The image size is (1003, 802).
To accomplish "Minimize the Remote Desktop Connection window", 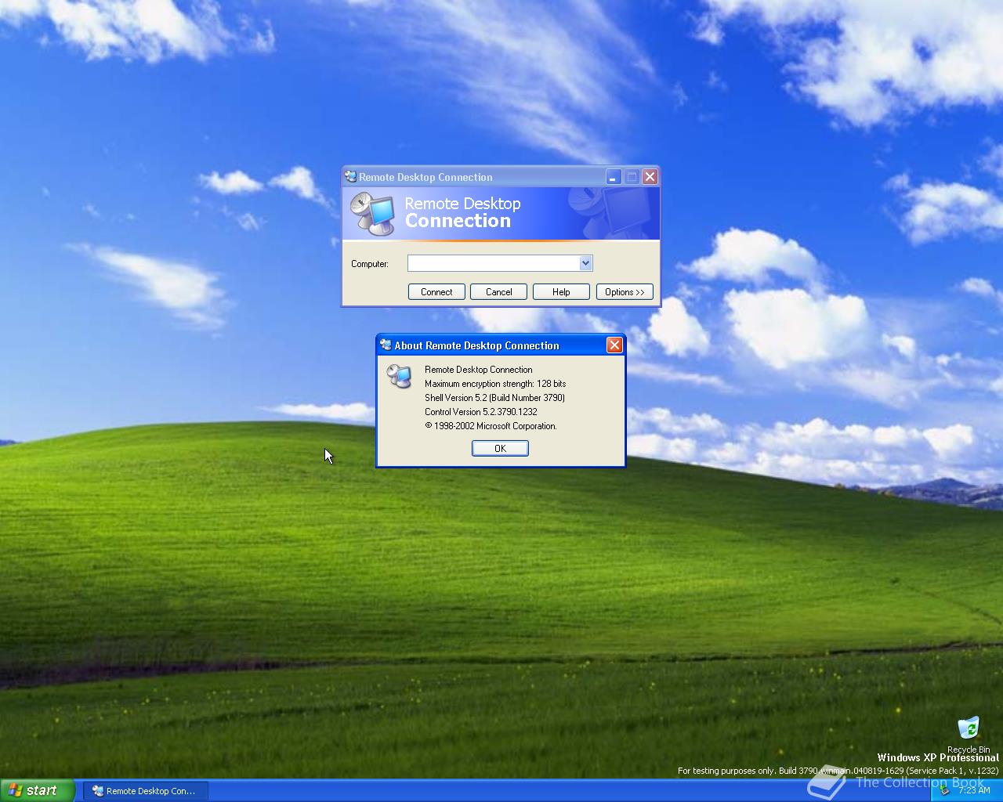I will 614,177.
